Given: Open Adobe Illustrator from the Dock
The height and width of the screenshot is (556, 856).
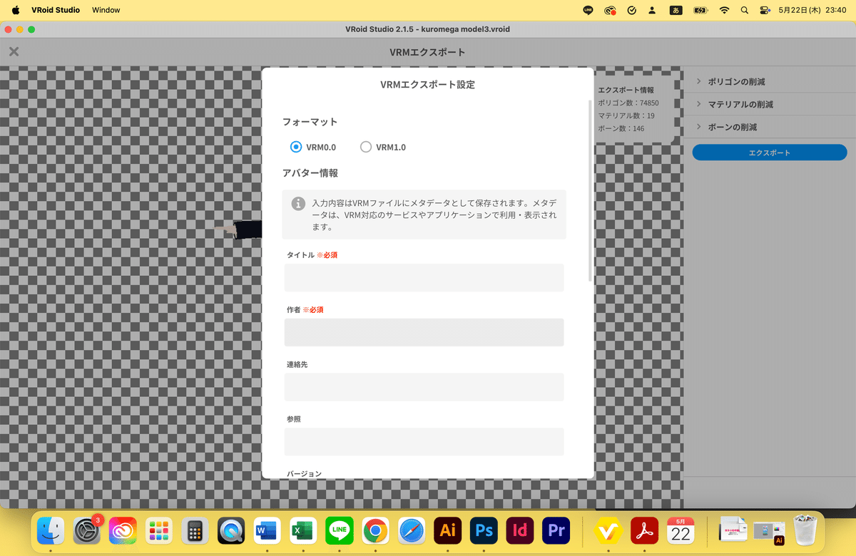Looking at the screenshot, I should coord(447,530).
